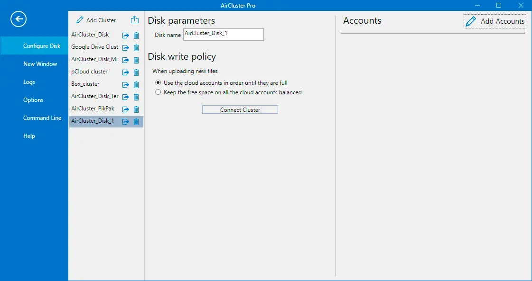Select use cloud accounts in order option
The width and height of the screenshot is (532, 281).
(158, 83)
